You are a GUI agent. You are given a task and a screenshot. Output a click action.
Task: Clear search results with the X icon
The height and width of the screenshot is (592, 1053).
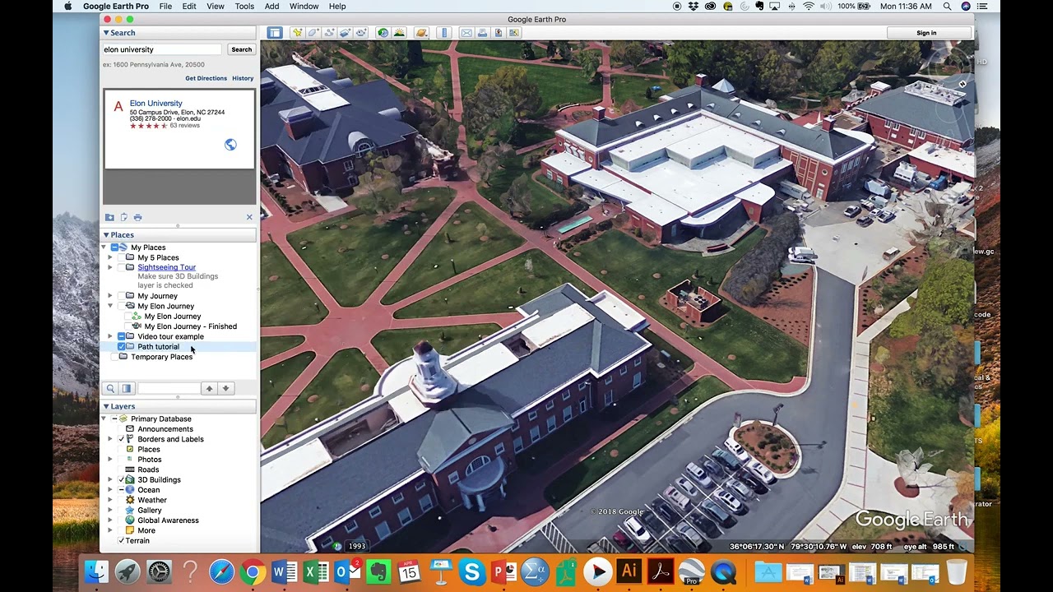249,217
